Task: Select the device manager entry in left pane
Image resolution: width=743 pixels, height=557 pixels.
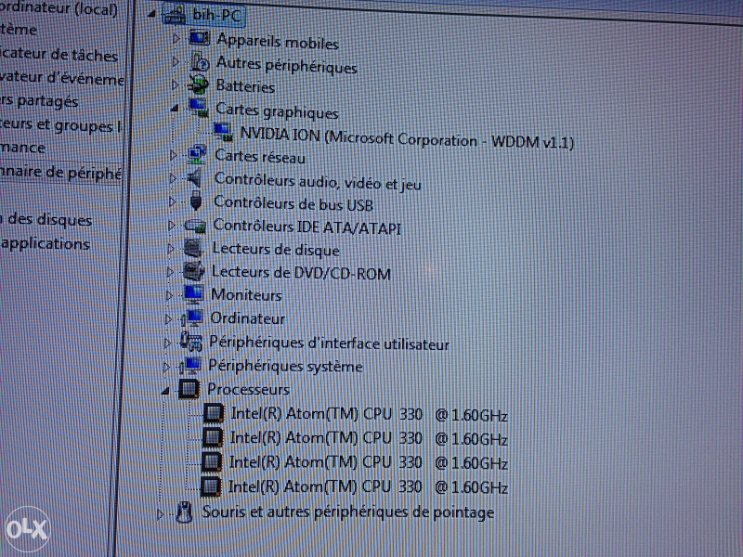Action: click(60, 173)
